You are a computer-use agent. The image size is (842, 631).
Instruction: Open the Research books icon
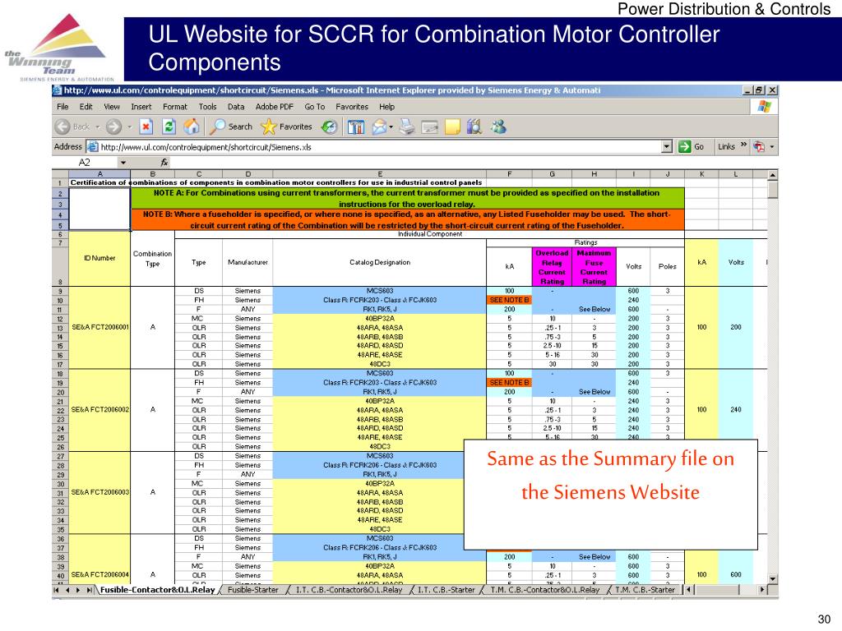[x=474, y=127]
